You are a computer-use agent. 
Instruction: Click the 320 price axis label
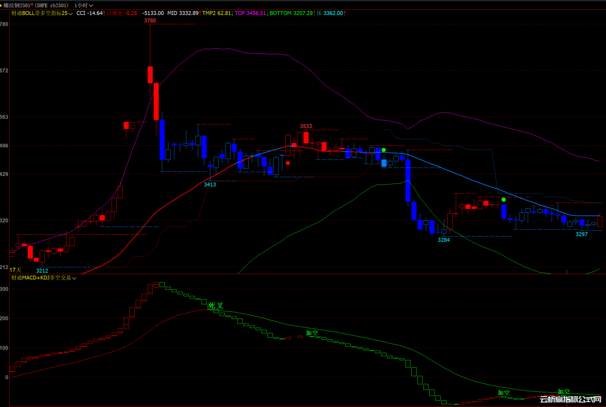tap(4, 221)
